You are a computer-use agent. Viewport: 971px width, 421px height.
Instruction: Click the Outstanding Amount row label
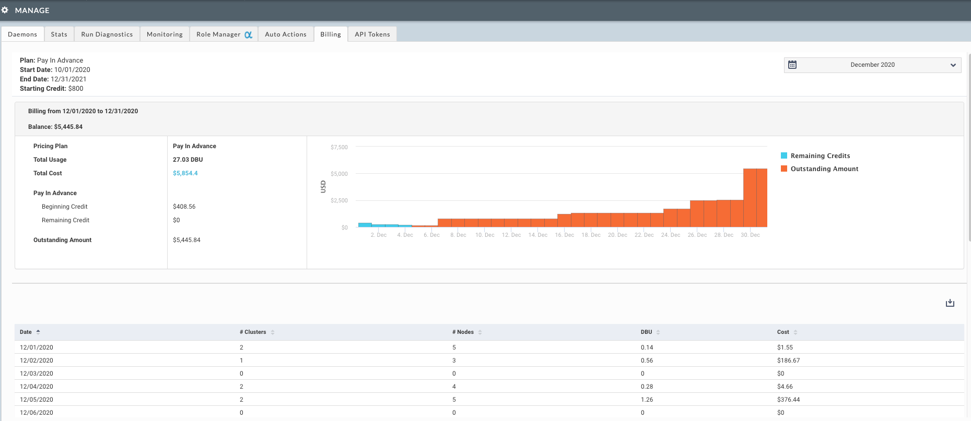point(63,240)
